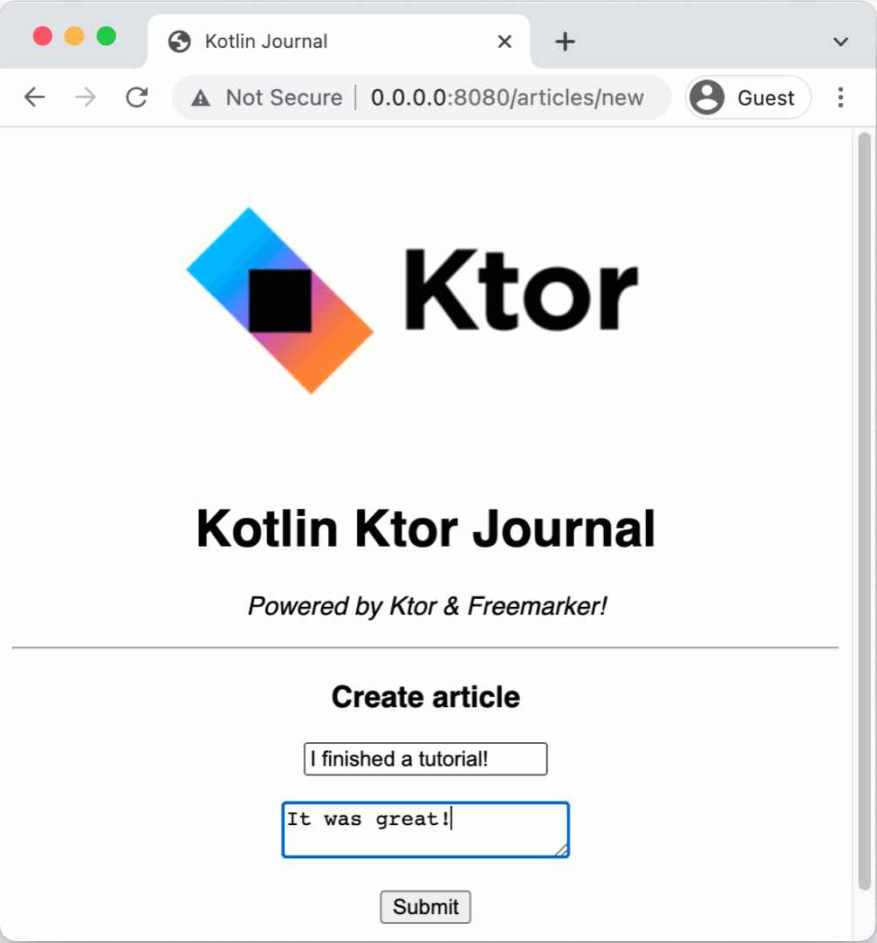Close the Kotlin Journal tab
The image size is (877, 943).
pyautogui.click(x=505, y=42)
